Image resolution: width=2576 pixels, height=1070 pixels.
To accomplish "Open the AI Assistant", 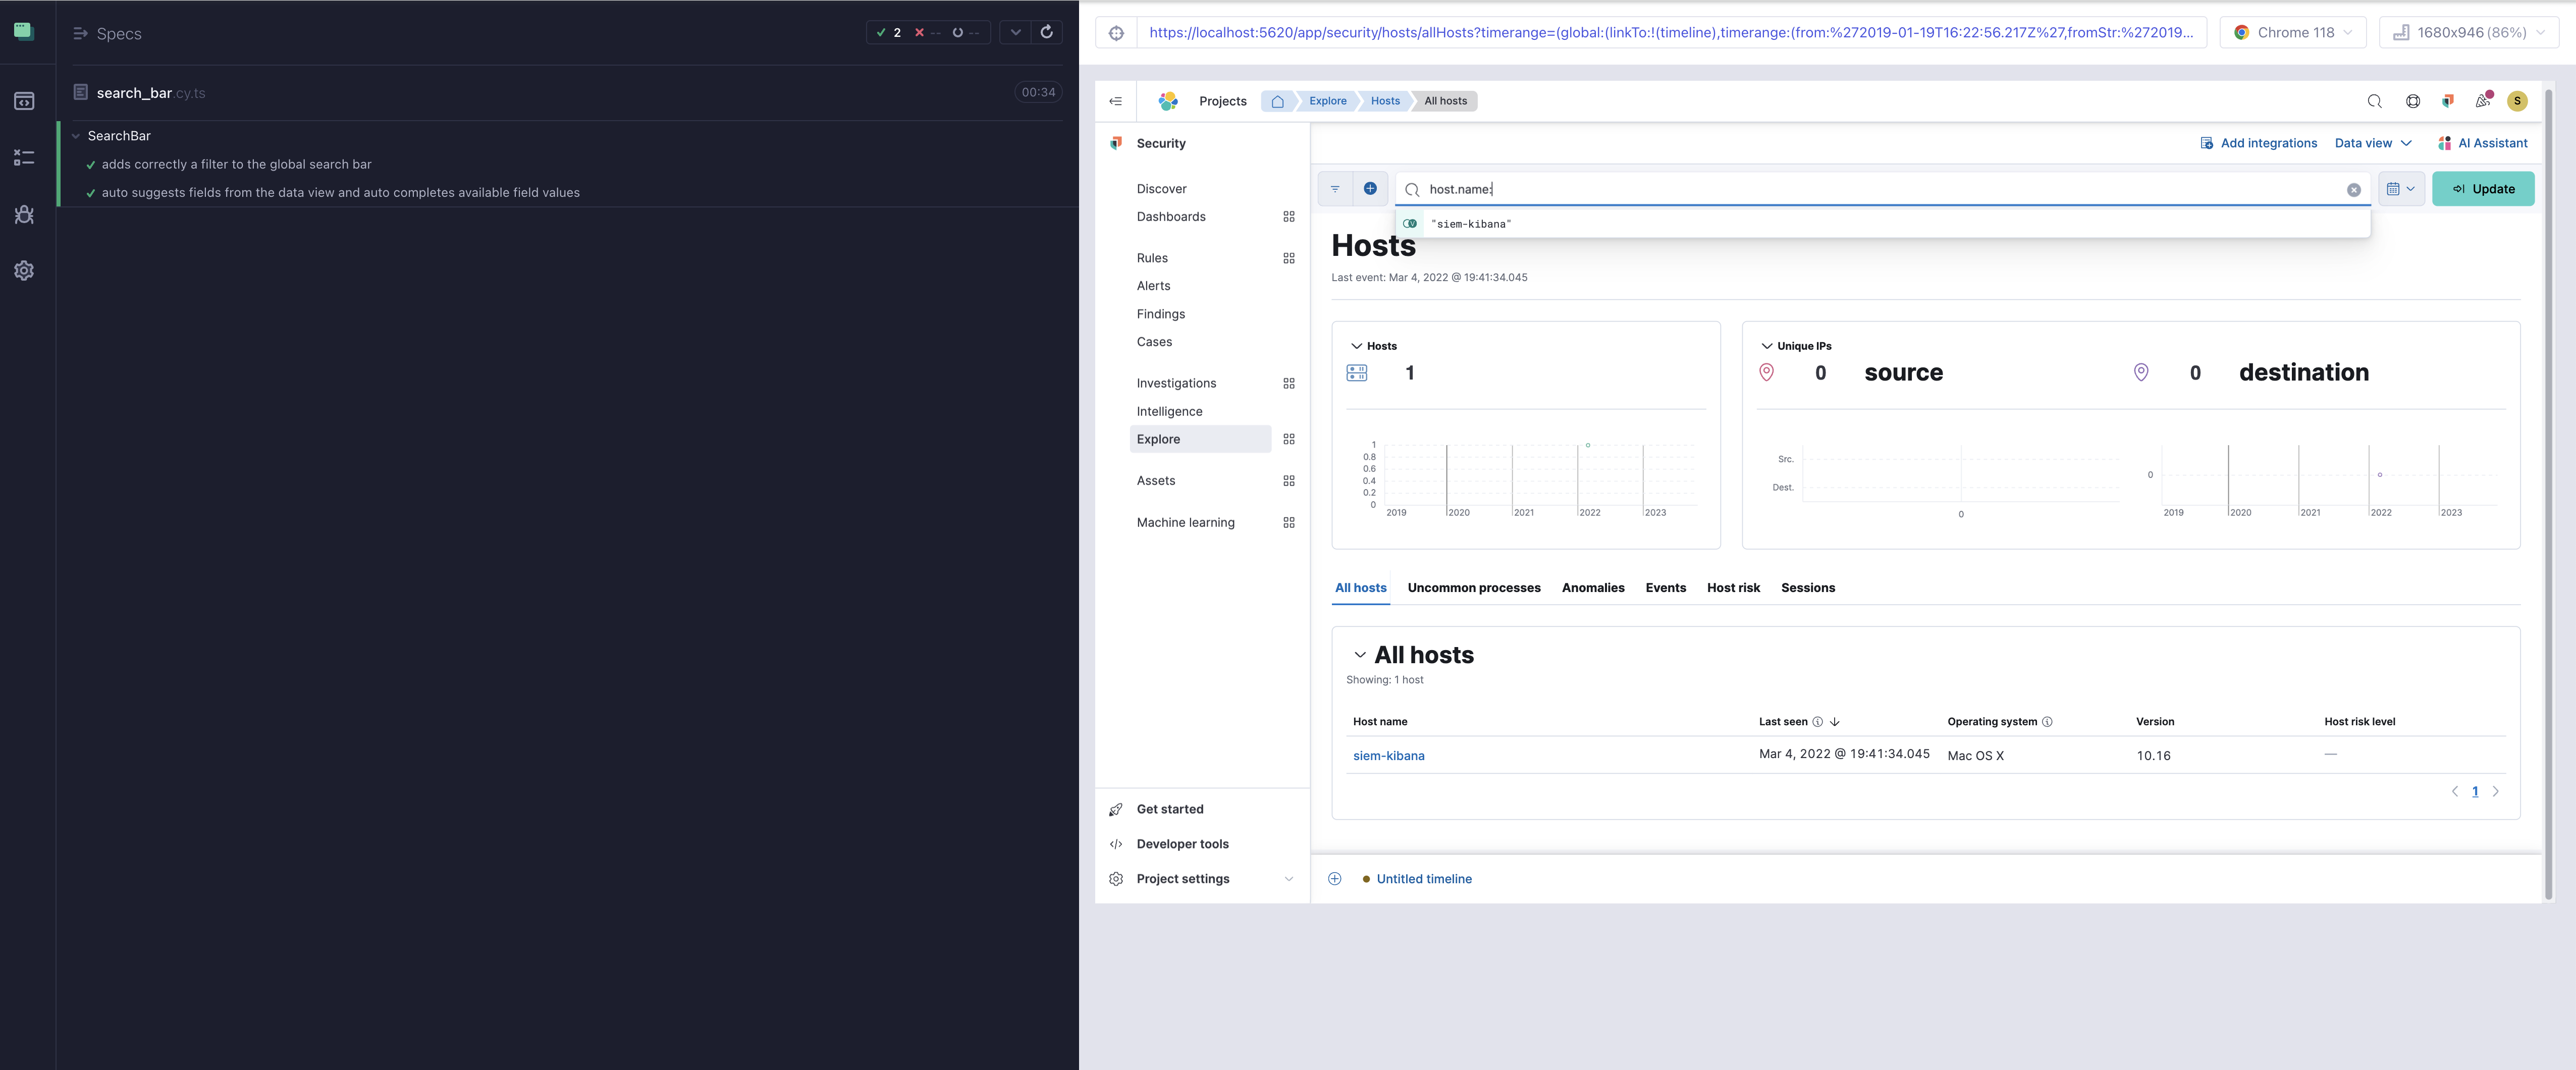I will pos(2482,143).
